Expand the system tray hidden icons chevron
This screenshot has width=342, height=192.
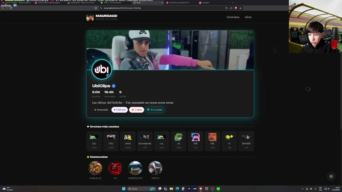302,189
